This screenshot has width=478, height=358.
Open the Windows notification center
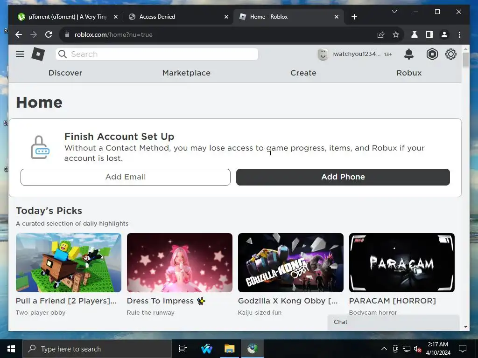coord(463,349)
